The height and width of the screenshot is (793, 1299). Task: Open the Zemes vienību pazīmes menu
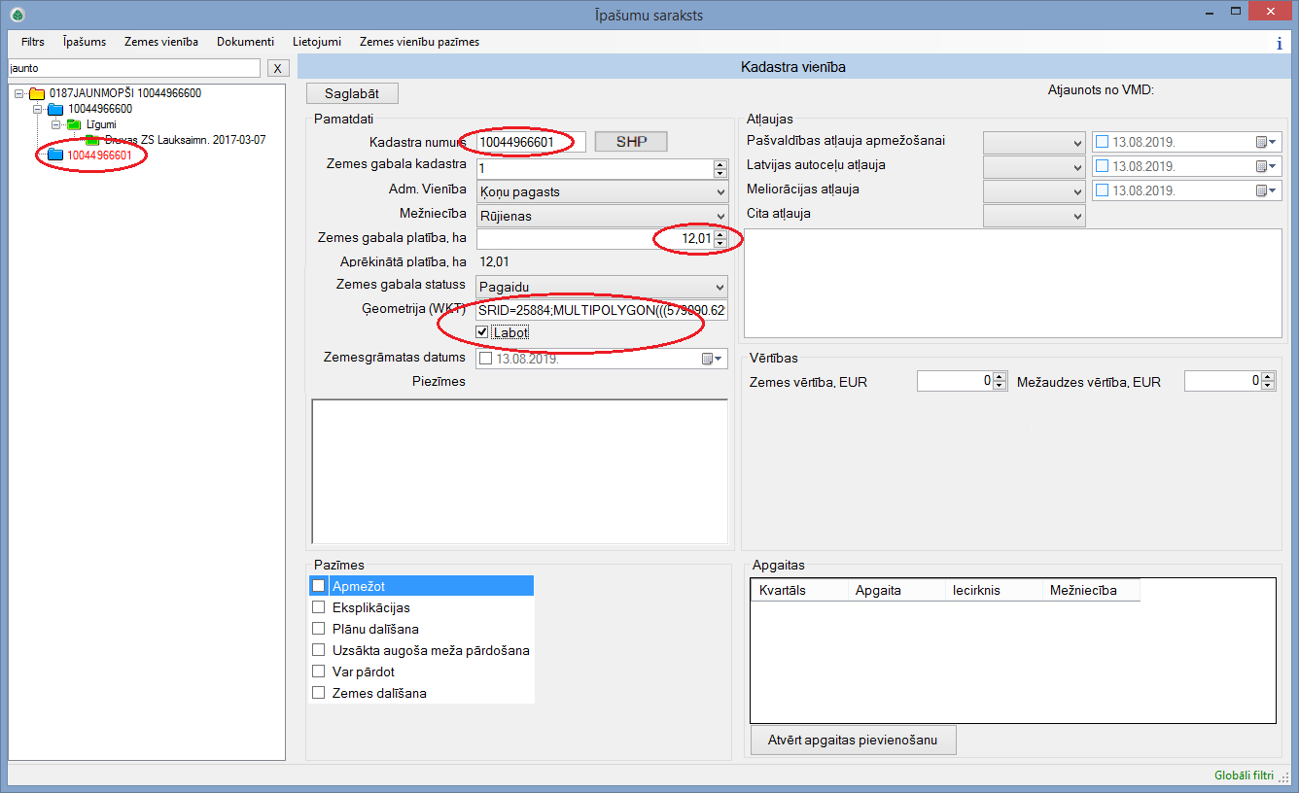(x=418, y=42)
